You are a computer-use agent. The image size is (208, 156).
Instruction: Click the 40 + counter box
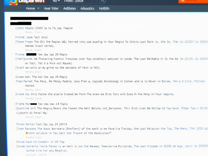point(56,1)
